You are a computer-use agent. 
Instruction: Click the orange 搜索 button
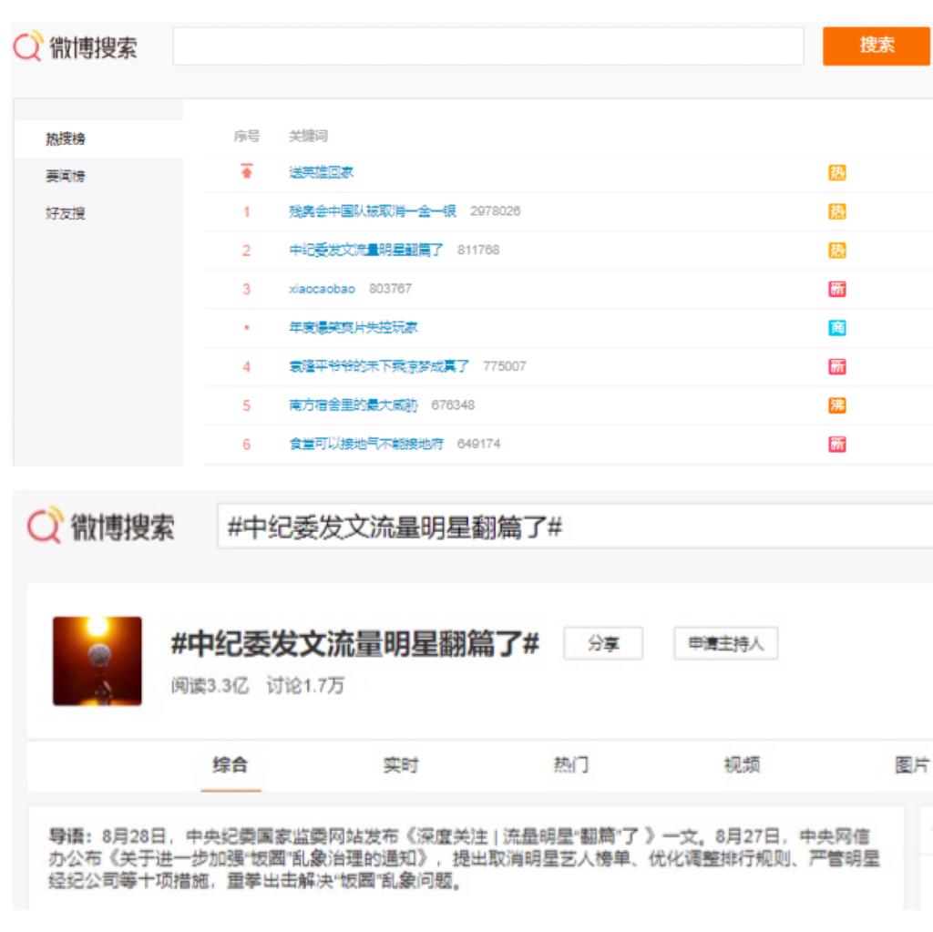click(x=876, y=46)
